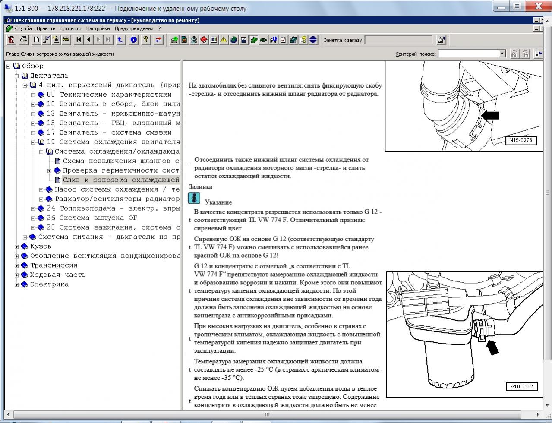The width and height of the screenshot is (552, 423).
Task: Collapse the Двигатель tree node
Action: pos(17,76)
